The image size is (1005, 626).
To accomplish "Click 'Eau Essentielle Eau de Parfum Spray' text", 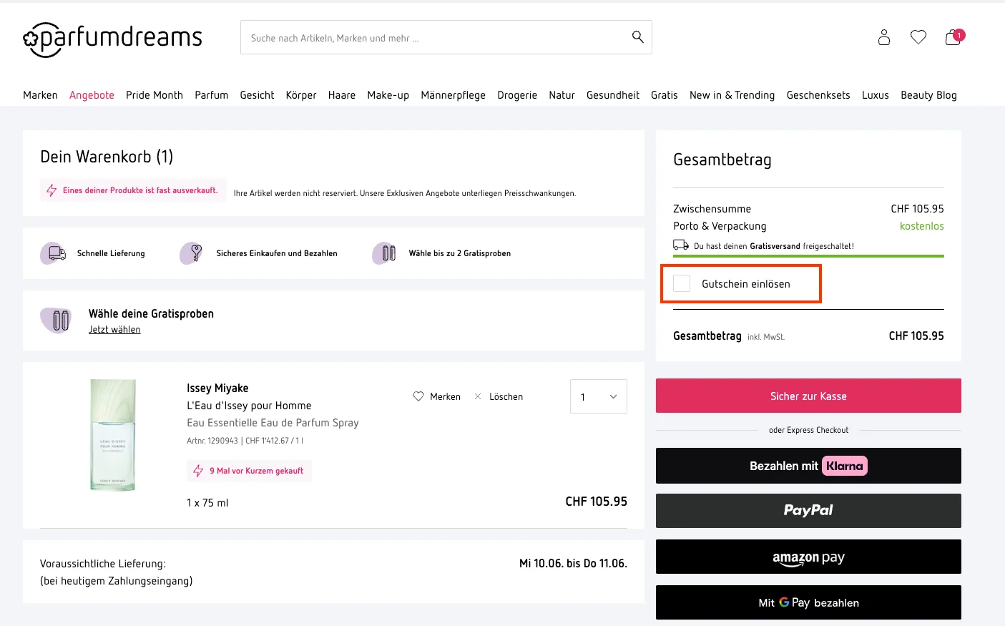I will click(x=273, y=423).
